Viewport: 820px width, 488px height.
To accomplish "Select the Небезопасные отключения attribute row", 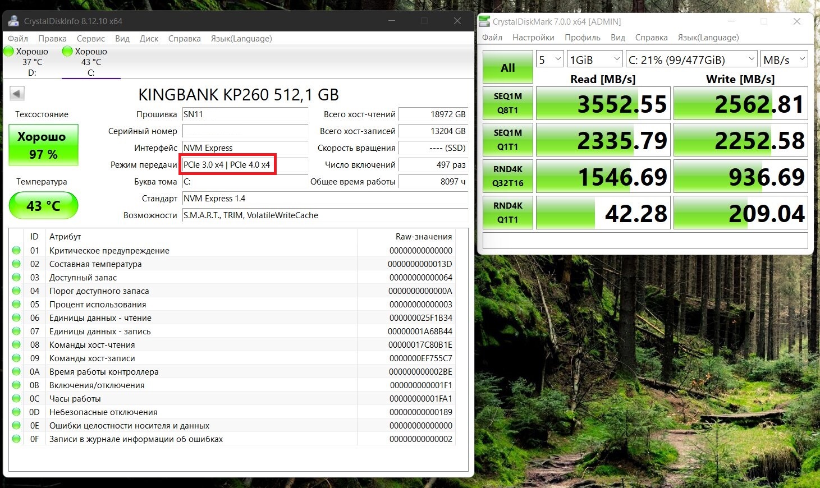I will pos(232,412).
